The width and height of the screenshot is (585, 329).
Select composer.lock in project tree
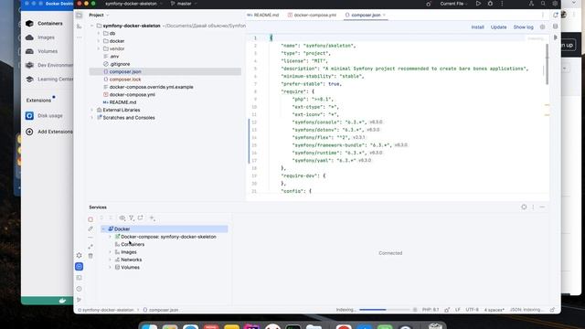[125, 80]
